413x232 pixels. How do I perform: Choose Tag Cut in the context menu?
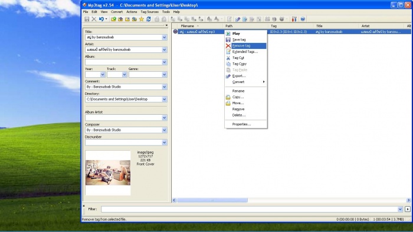(x=246, y=58)
